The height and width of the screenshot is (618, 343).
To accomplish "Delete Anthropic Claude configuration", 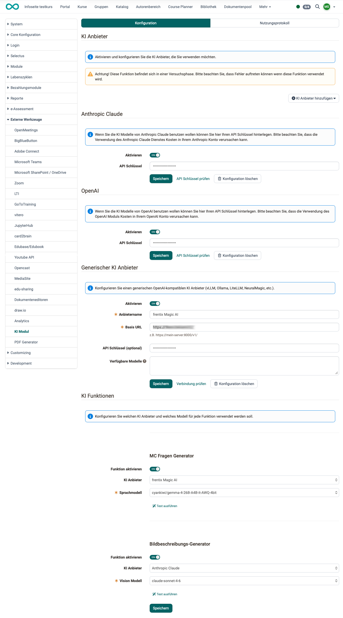I will click(237, 179).
